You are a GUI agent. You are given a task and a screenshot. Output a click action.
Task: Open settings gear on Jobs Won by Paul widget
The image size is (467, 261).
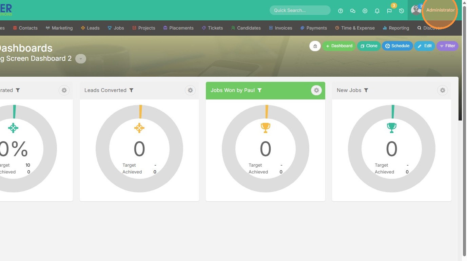click(x=316, y=90)
